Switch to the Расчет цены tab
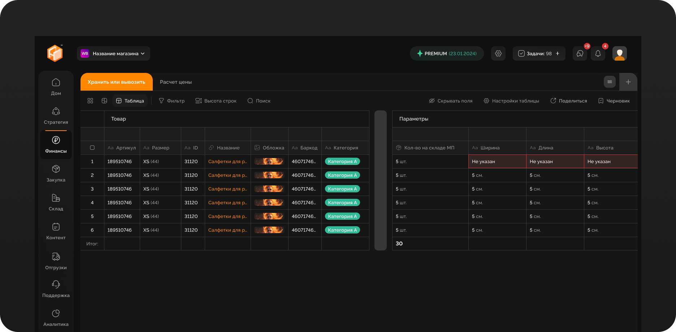Screen dimensions: 676x332 pyautogui.click(x=176, y=82)
